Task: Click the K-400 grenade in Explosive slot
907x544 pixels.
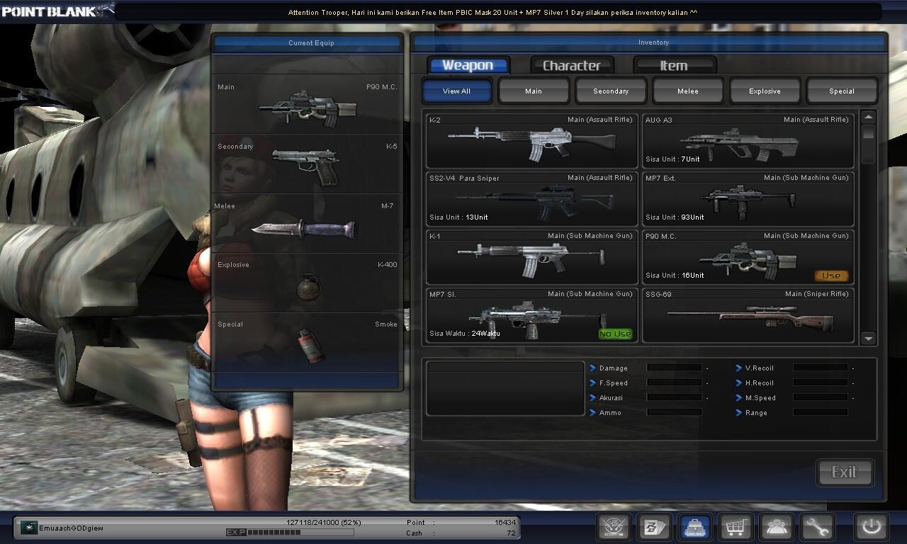Action: pos(310,286)
